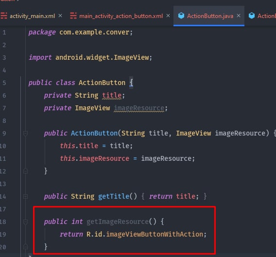Image resolution: width=276 pixels, height=257 pixels.
Task: Click the ActionButton.java class file icon
Action: pyautogui.click(x=181, y=16)
